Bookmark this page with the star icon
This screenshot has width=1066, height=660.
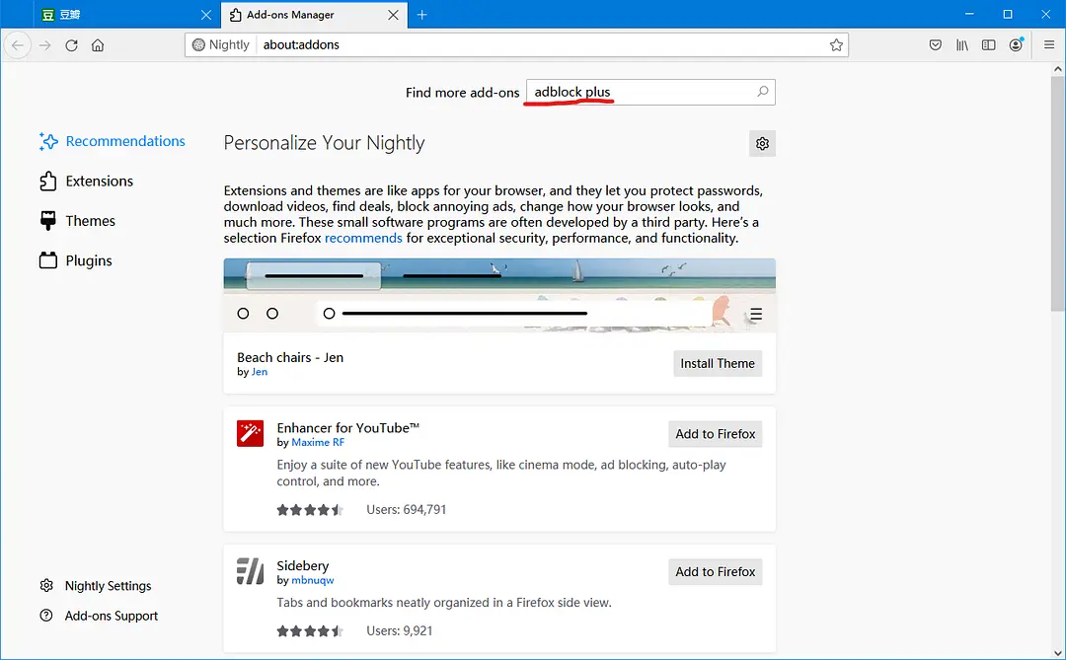[x=836, y=45]
